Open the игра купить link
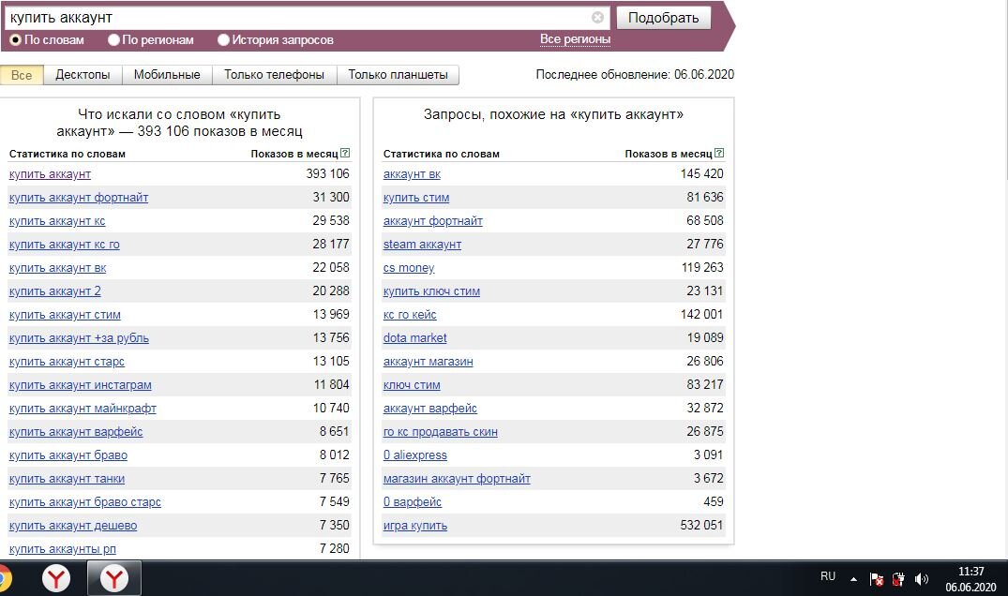Screen dimensions: 1008x596 (x=415, y=526)
